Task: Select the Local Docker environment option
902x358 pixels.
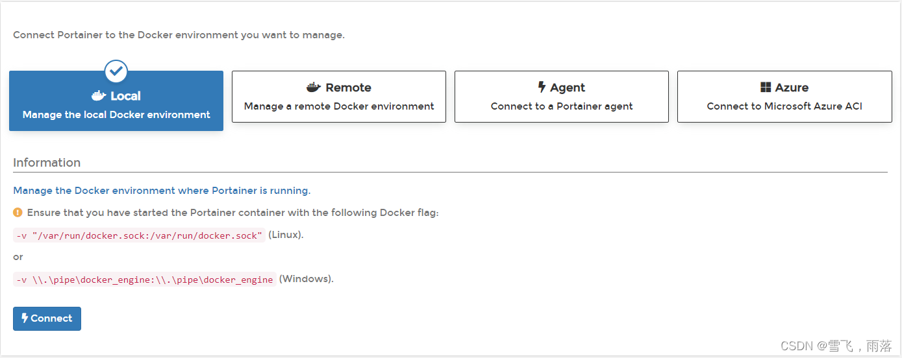Action: 116,101
